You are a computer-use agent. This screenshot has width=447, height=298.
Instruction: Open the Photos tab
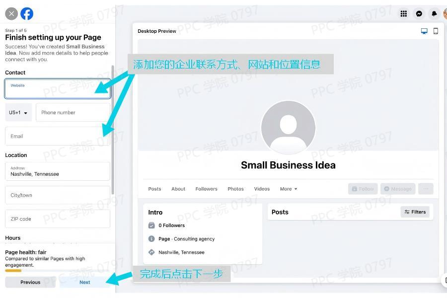235,189
